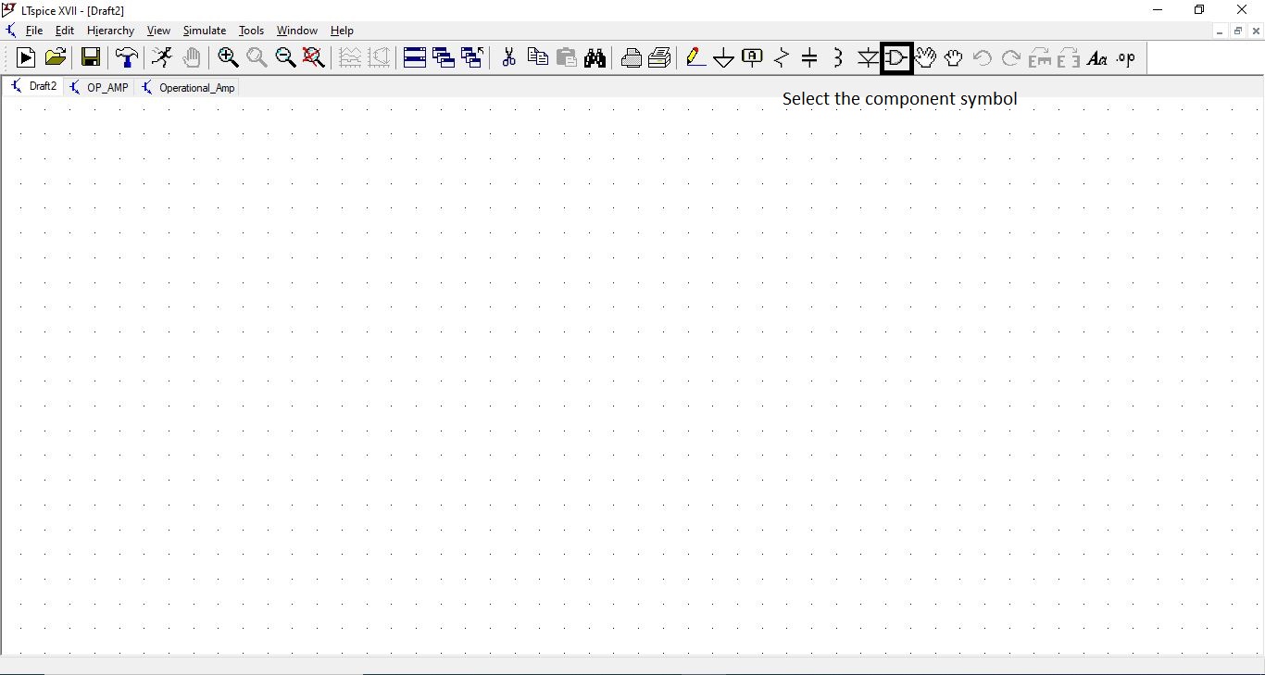Screen dimensions: 1265x675
Task: Open the Edit menu
Action: (64, 31)
